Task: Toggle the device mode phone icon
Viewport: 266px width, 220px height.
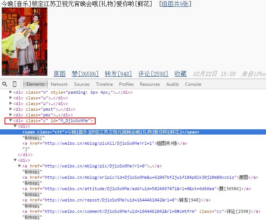Action: (x=15, y=84)
